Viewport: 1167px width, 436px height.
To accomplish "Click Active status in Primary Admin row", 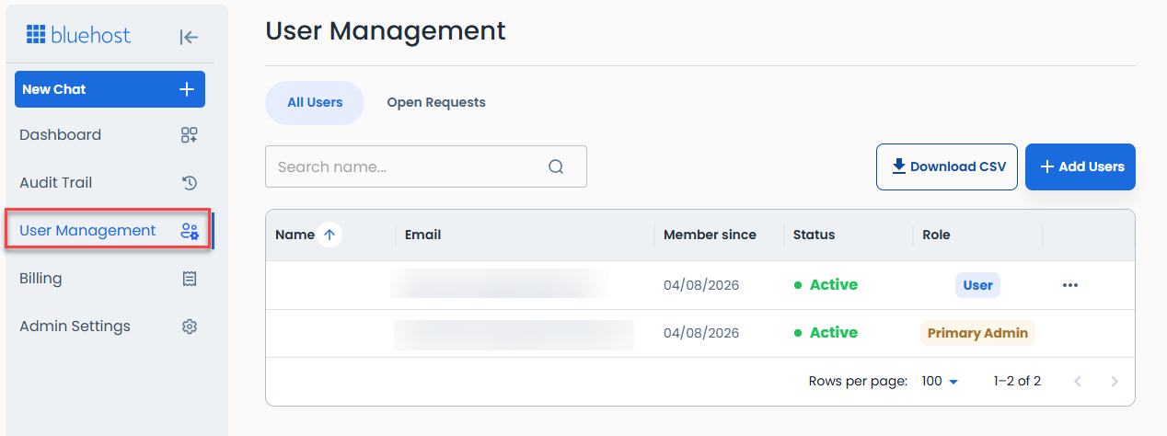I will click(826, 333).
